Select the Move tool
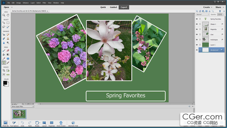 pos(4,23)
